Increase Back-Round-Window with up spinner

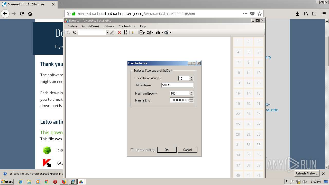click(191, 77)
